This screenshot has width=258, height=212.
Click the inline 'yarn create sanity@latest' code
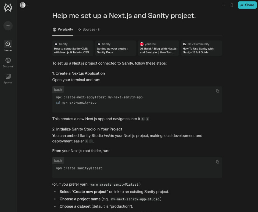coord(114,185)
